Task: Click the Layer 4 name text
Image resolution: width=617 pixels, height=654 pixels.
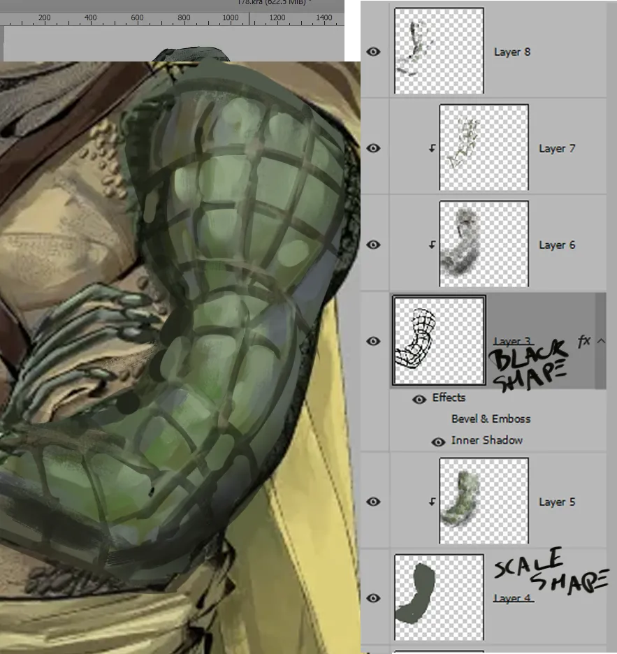Action: tap(513, 598)
